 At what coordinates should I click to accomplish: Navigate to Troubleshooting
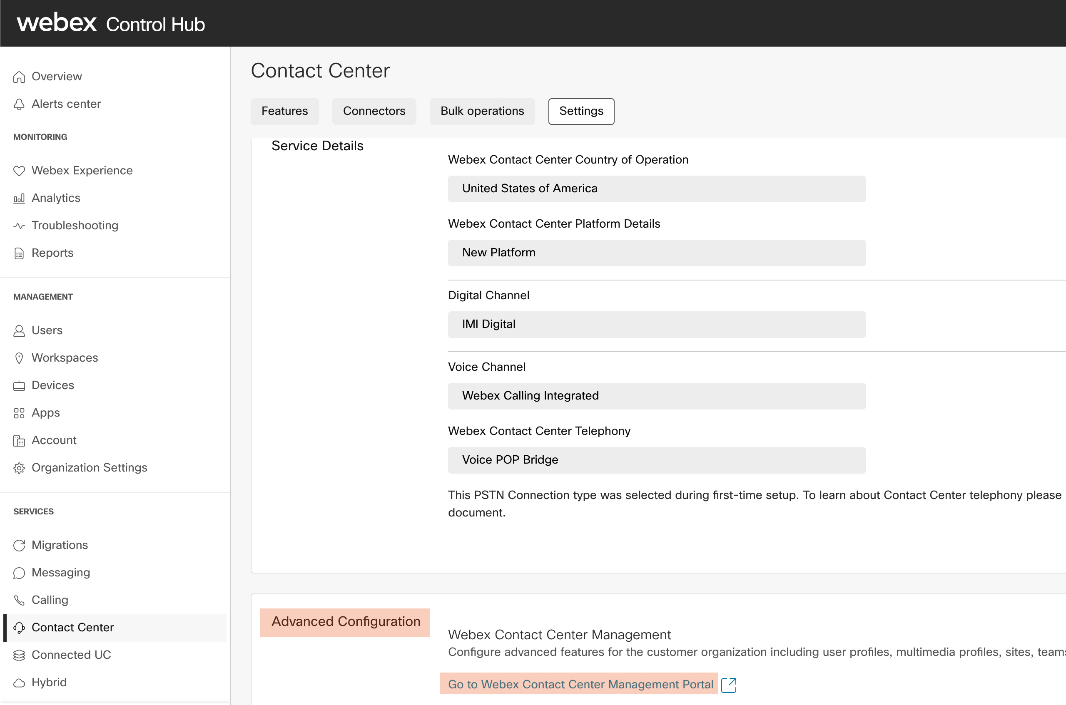pos(75,225)
